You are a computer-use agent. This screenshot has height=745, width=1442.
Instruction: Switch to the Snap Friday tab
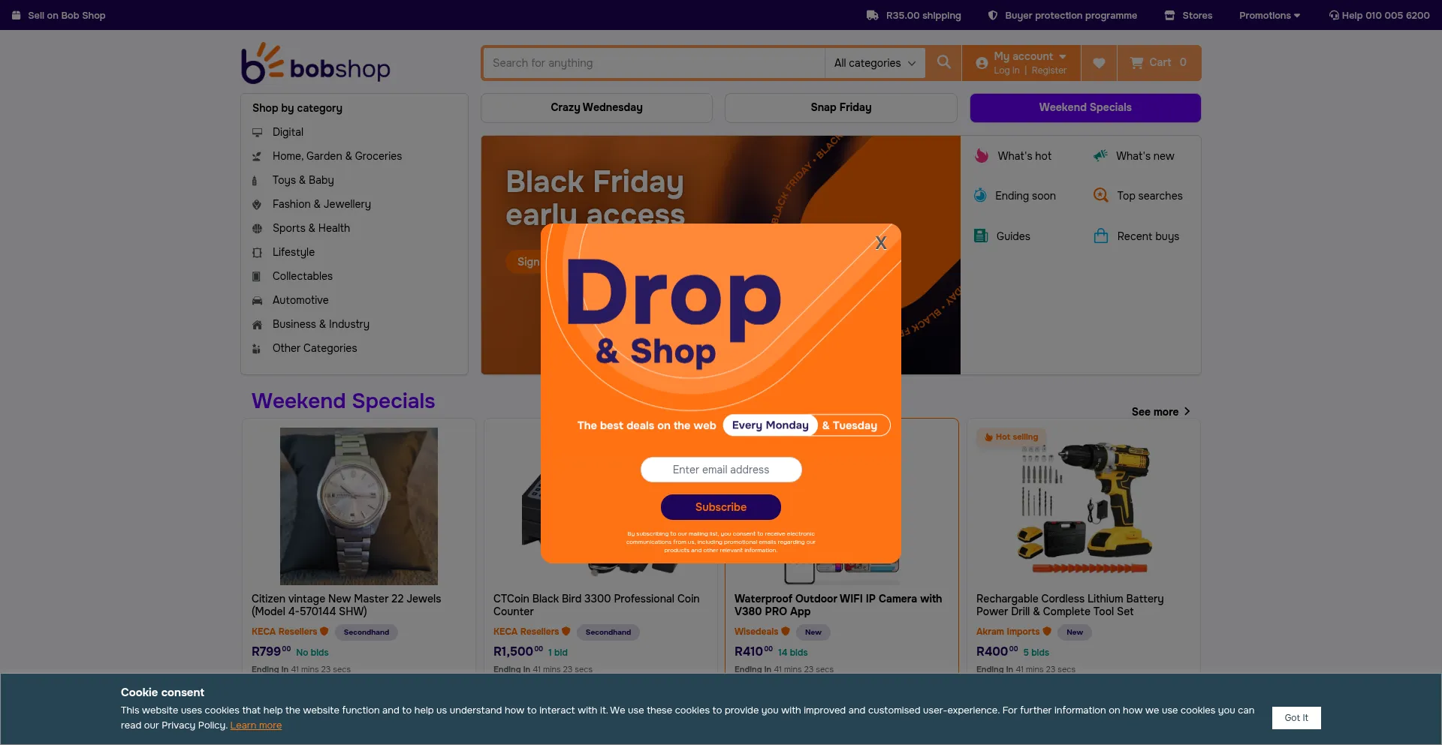pos(841,107)
